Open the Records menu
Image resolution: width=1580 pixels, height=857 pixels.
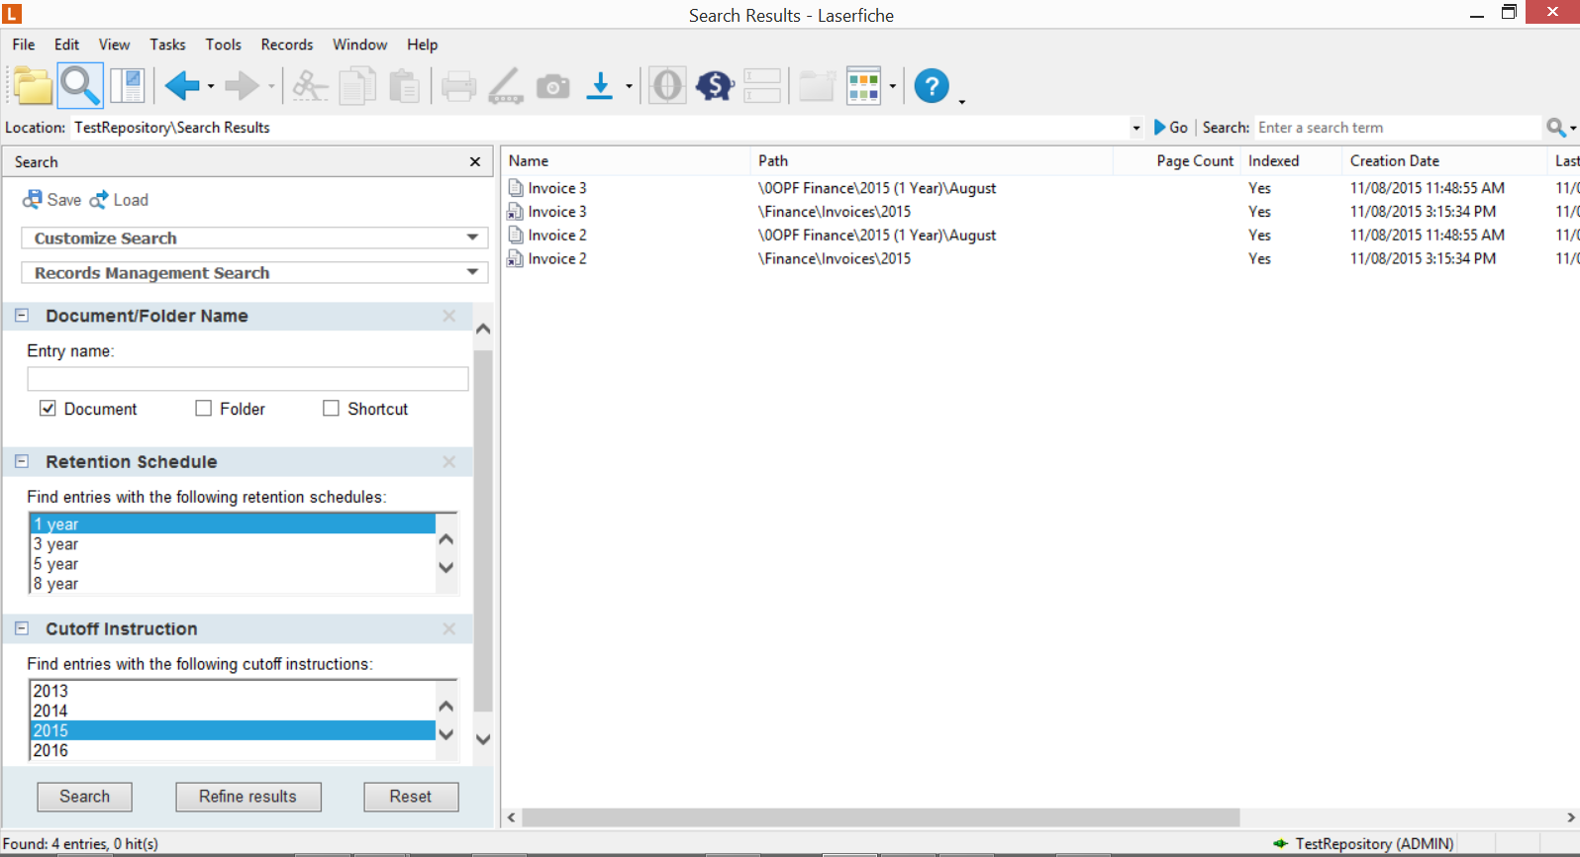point(286,45)
